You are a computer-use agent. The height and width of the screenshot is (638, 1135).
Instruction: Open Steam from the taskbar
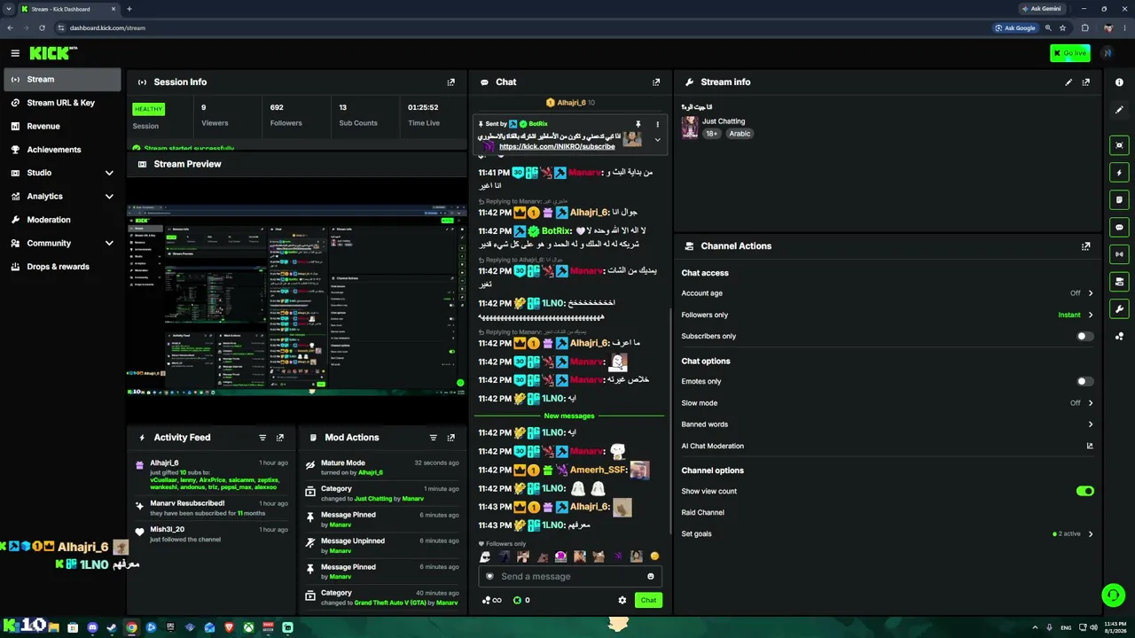pos(112,627)
